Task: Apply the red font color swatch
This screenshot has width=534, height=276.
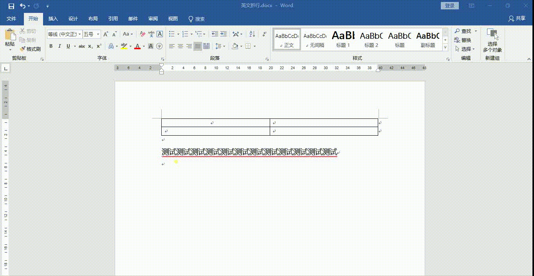Action: coord(137,46)
